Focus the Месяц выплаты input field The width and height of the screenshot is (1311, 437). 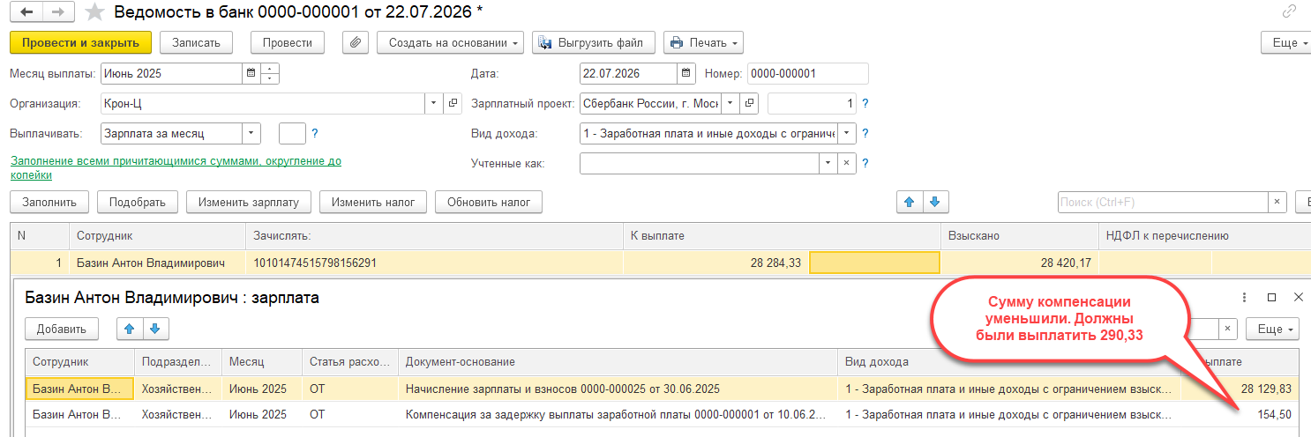172,74
